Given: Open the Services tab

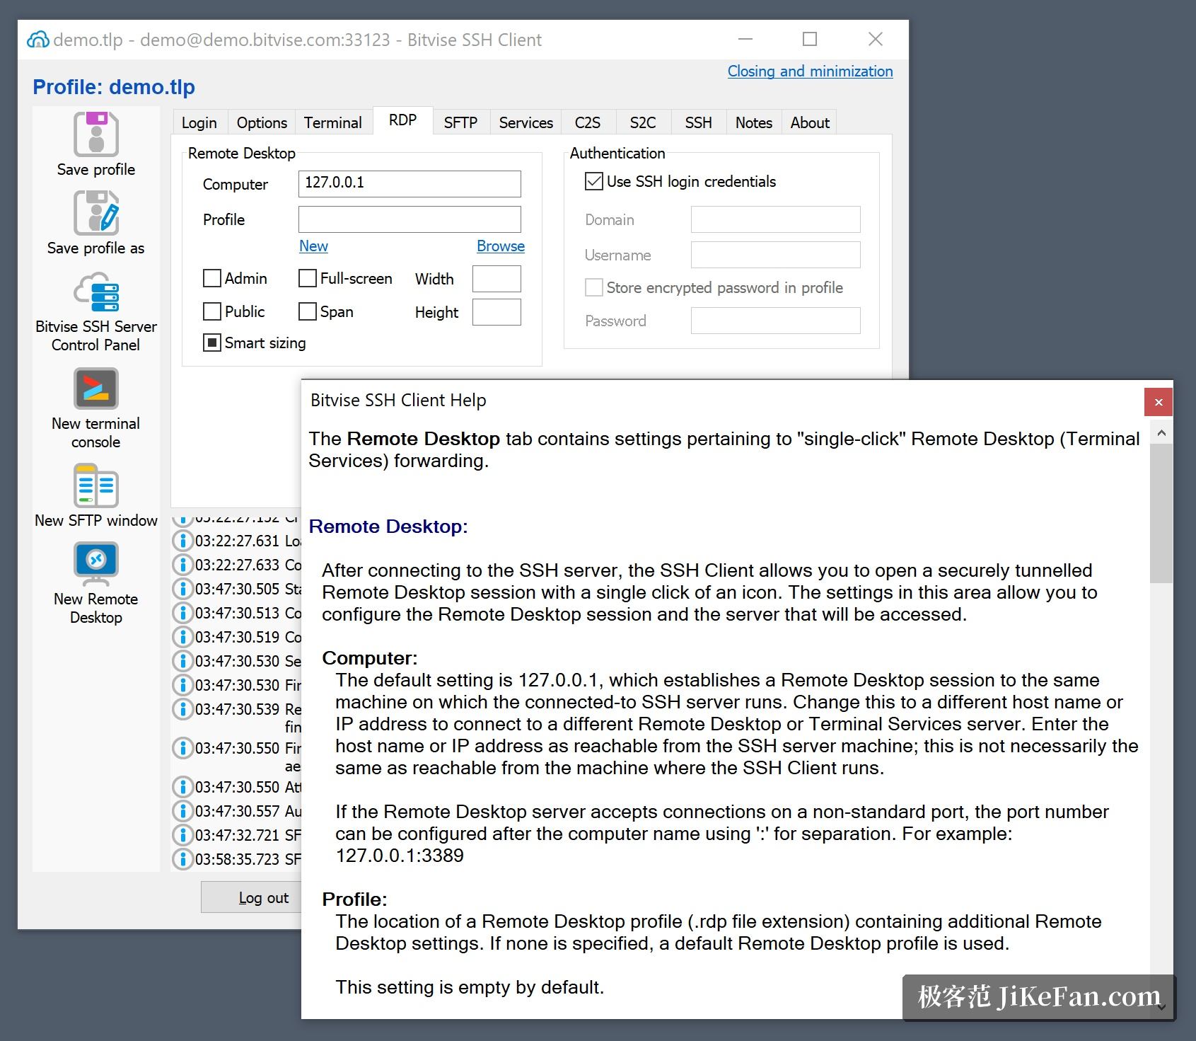Looking at the screenshot, I should coord(526,122).
